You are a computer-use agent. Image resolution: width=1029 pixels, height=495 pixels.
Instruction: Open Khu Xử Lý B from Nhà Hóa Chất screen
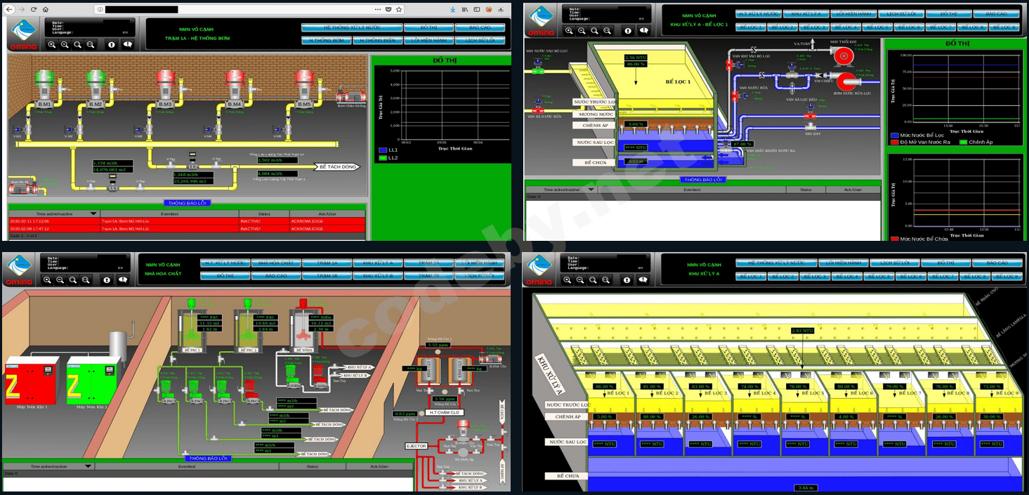[378, 276]
